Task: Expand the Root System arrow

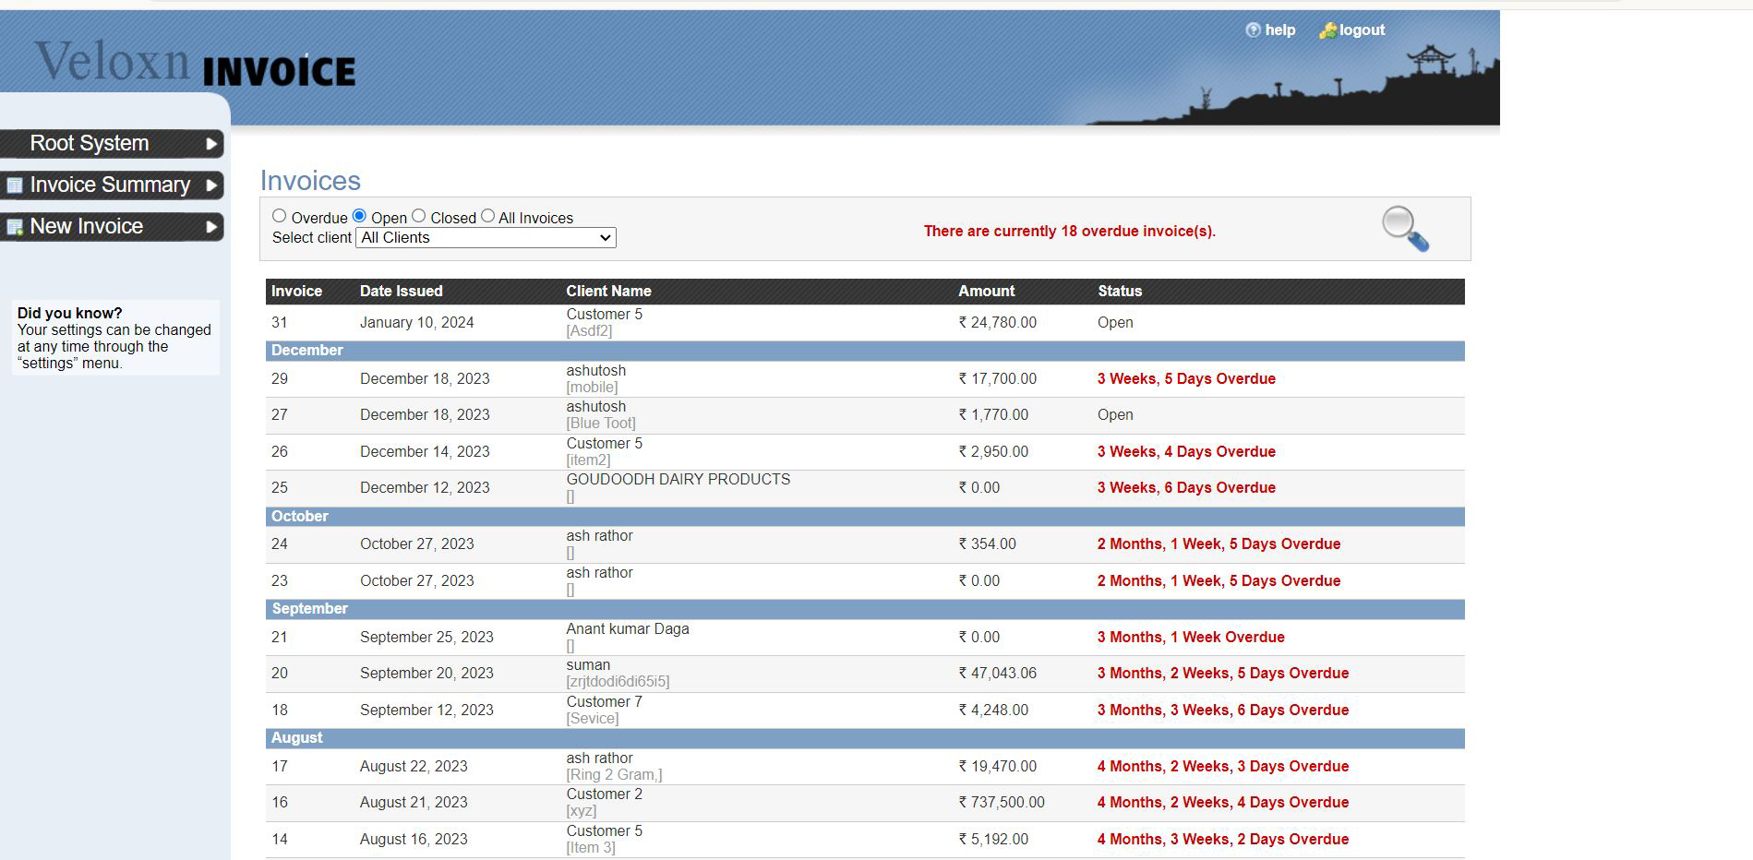Action: pos(211,144)
